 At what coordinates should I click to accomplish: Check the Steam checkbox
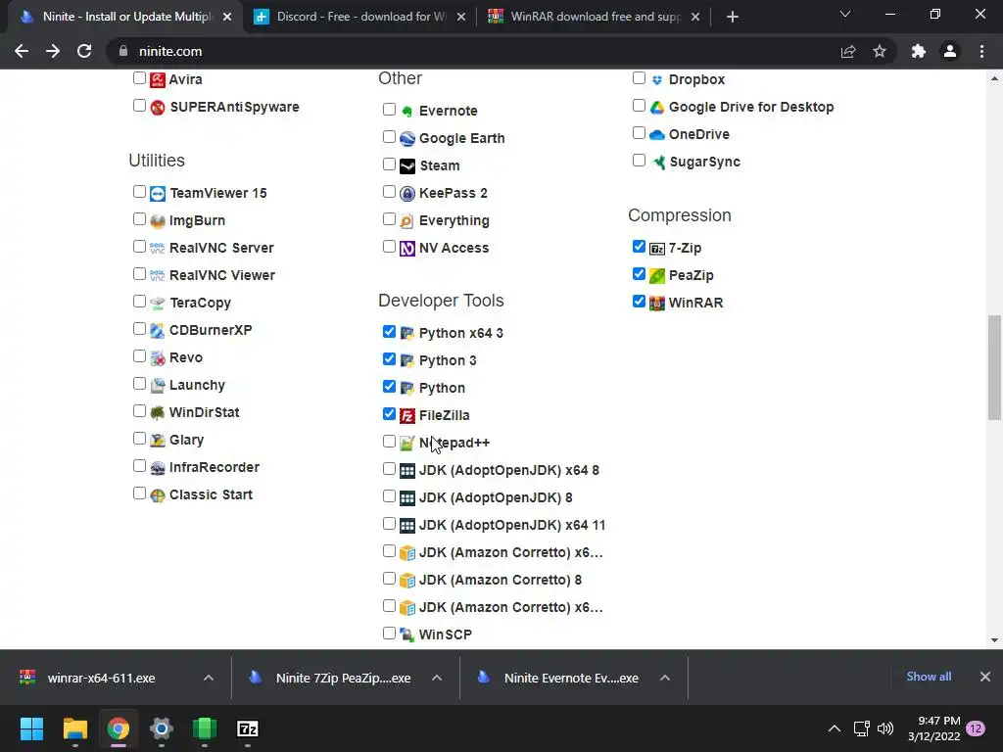(389, 164)
